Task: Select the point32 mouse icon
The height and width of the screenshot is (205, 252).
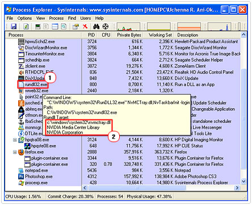Action: click(21, 97)
